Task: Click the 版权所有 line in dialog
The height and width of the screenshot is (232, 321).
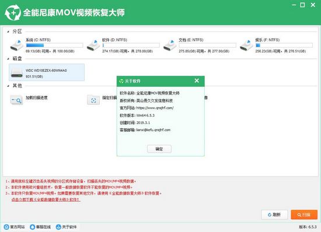Action: coord(146,101)
